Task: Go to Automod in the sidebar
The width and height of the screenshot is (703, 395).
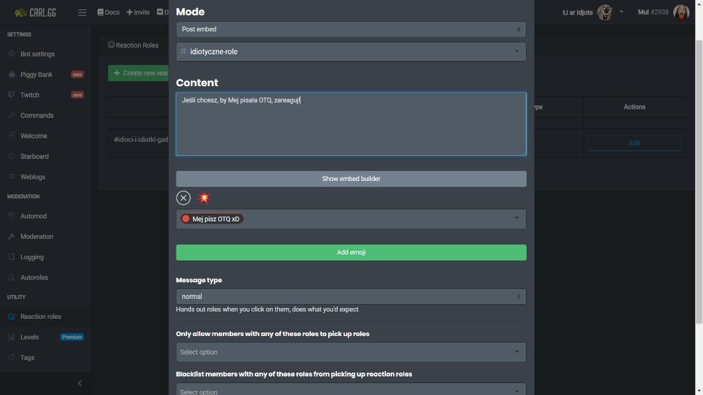Action: [33, 216]
